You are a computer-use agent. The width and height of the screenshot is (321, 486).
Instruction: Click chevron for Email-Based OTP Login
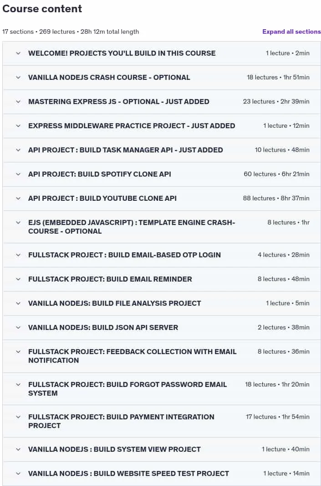18,255
